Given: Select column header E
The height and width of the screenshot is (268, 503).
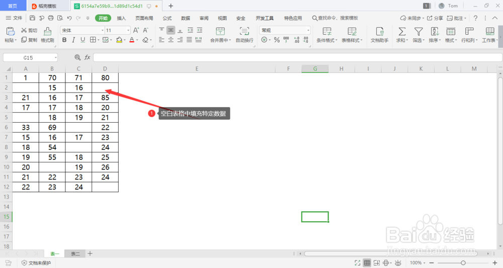Looking at the screenshot, I should tap(197, 68).
